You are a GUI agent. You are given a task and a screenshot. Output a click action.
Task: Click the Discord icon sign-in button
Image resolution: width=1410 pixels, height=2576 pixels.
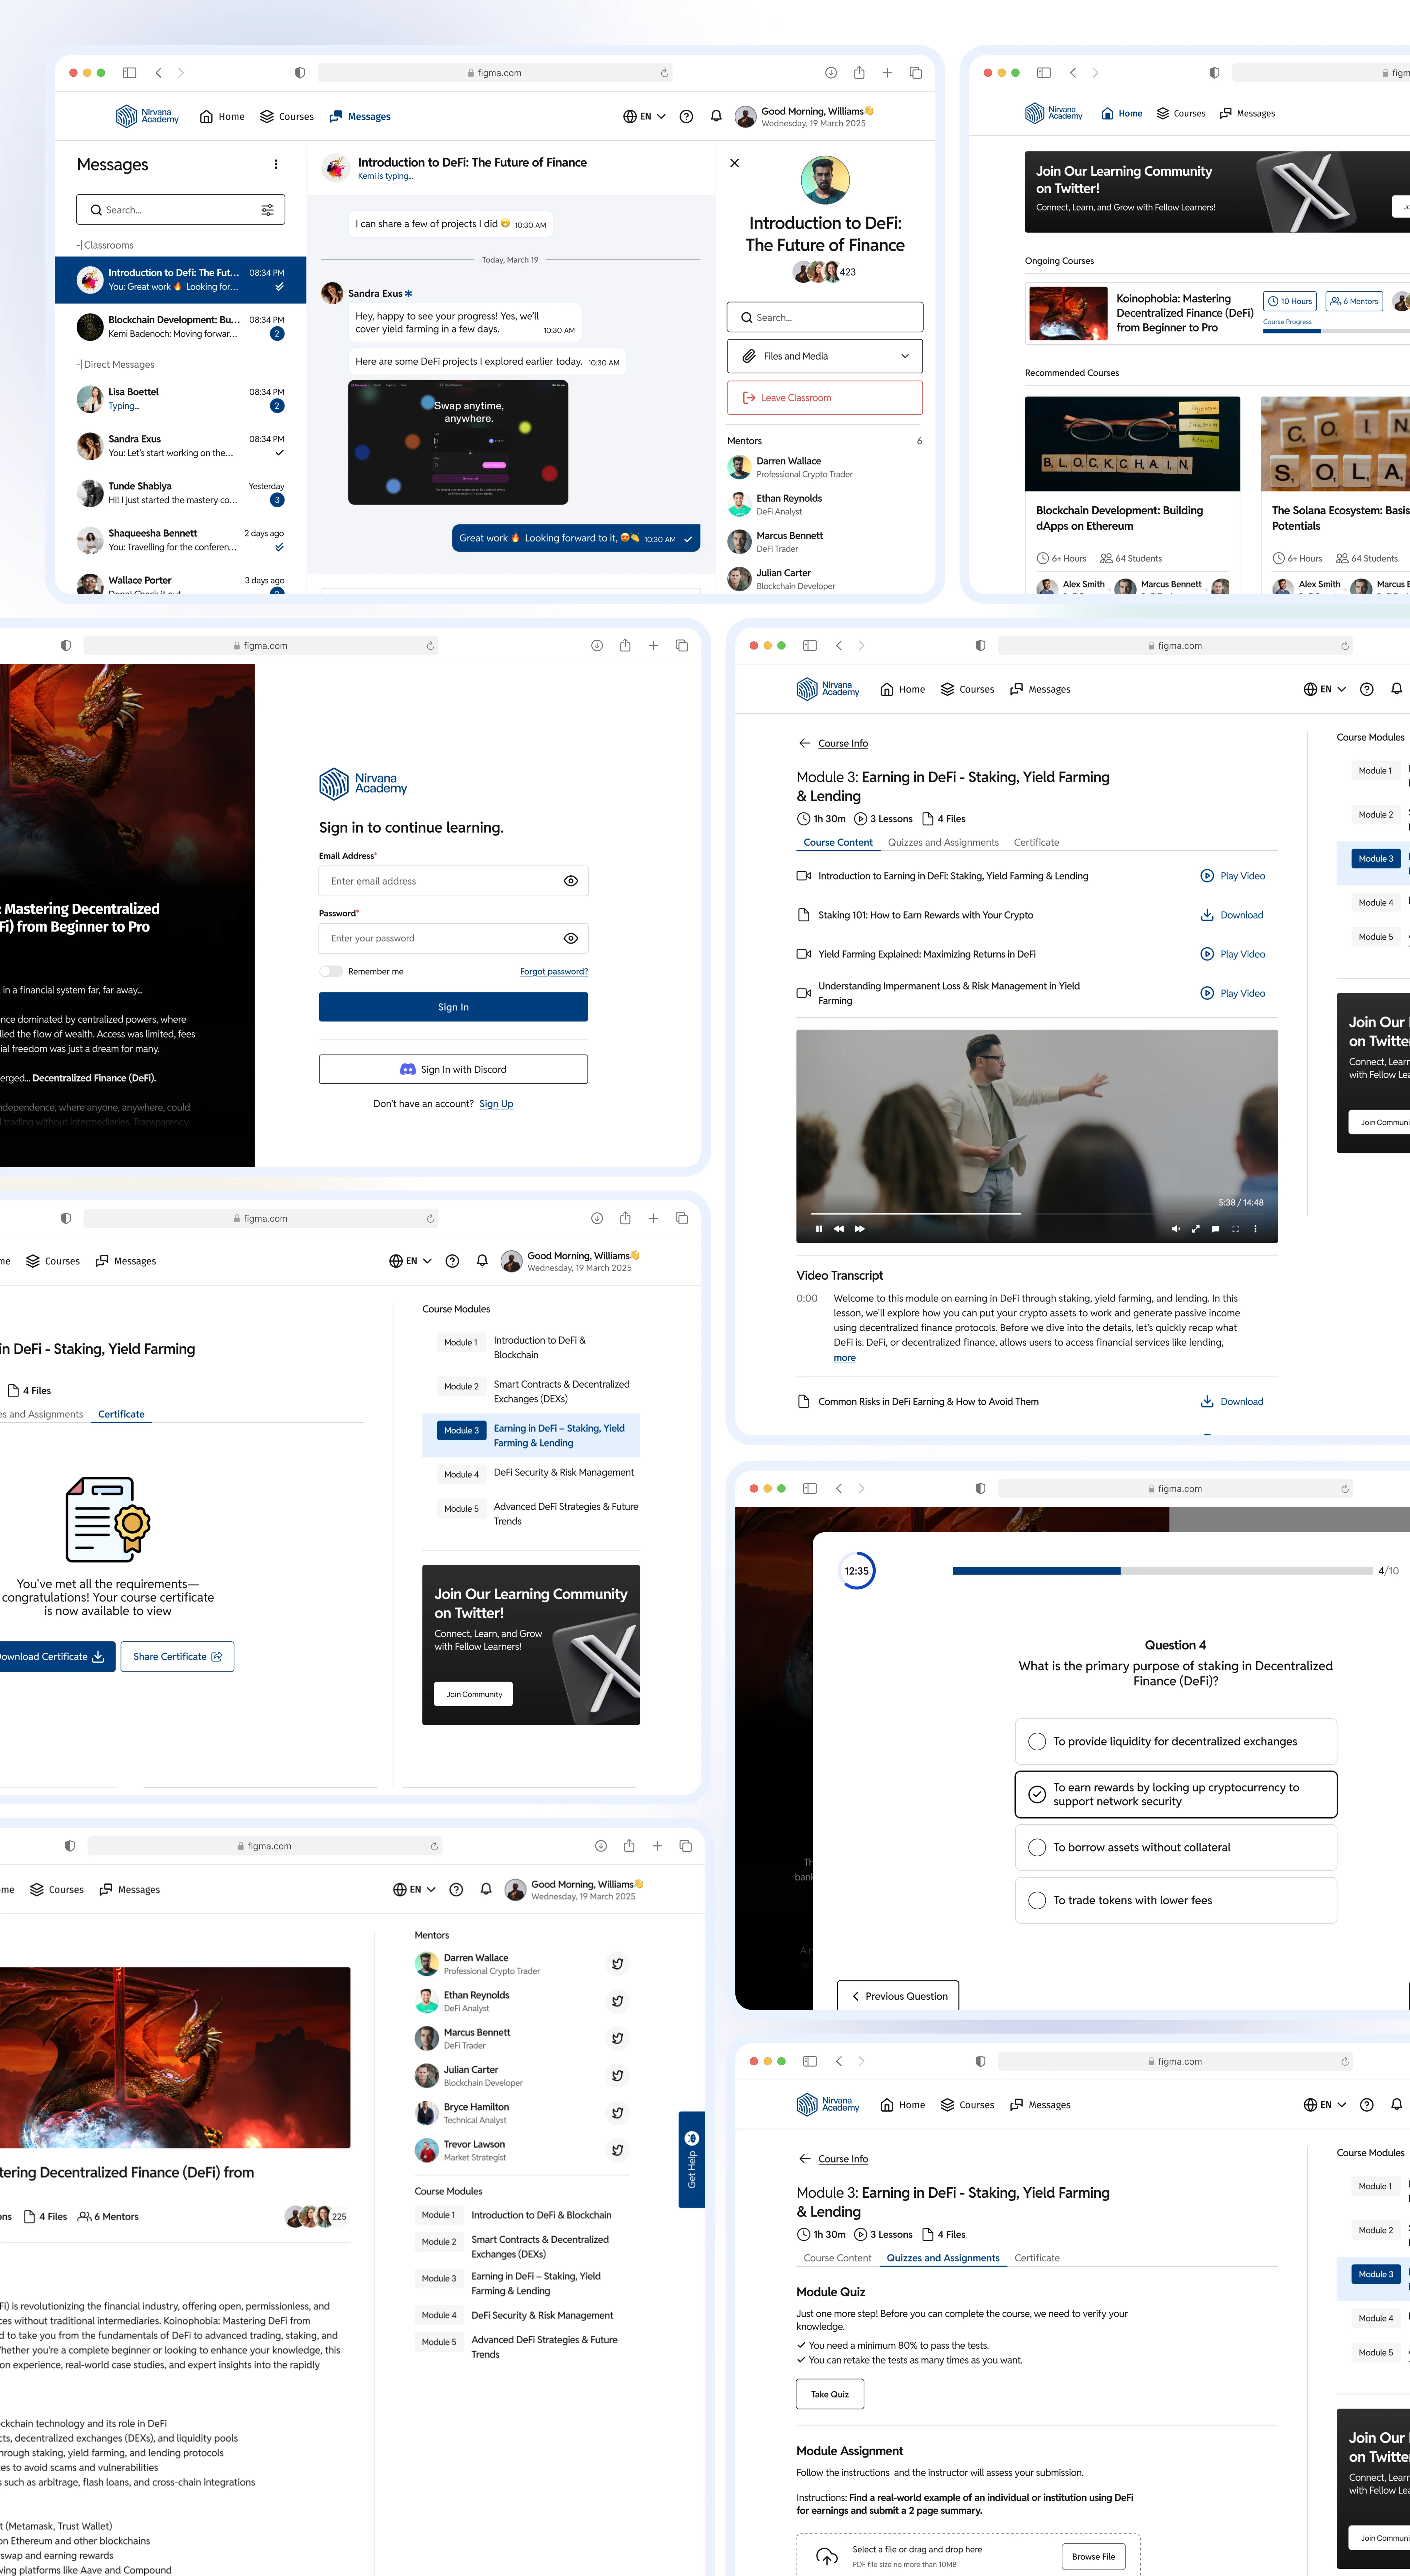pyautogui.click(x=453, y=1069)
